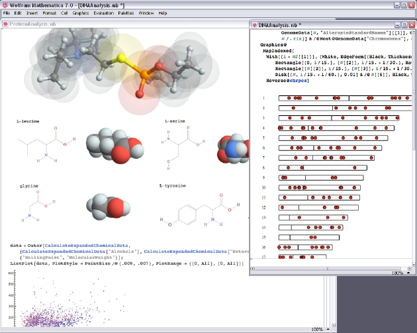This screenshot has height=333, width=417.
Task: Minimize the main Mathematica window
Action: (x=397, y=5)
